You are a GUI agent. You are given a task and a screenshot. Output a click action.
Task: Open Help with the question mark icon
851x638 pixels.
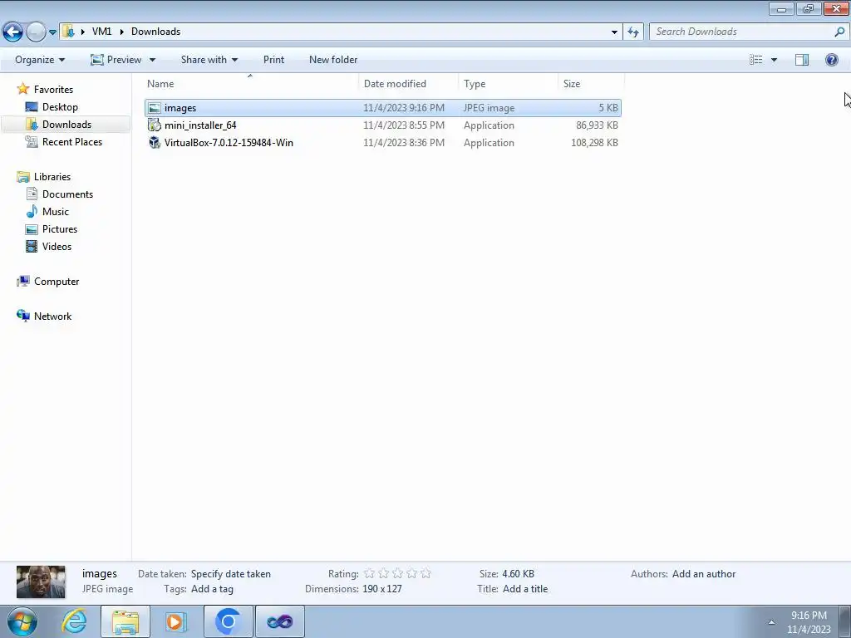831,60
